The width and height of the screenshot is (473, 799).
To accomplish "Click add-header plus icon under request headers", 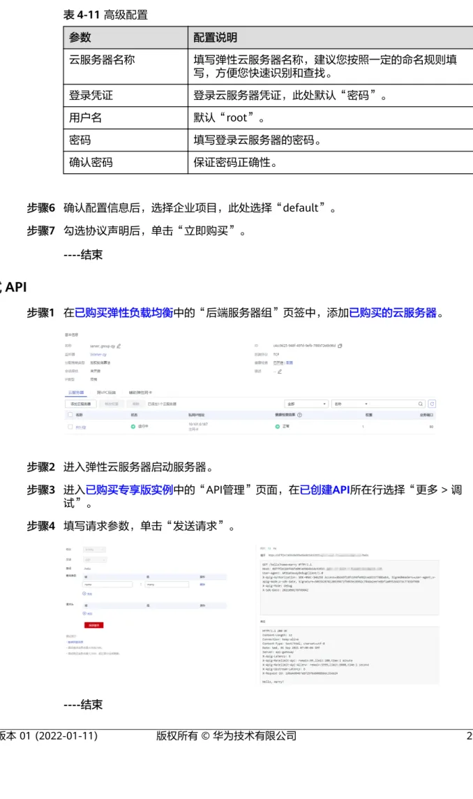I will pos(84,613).
